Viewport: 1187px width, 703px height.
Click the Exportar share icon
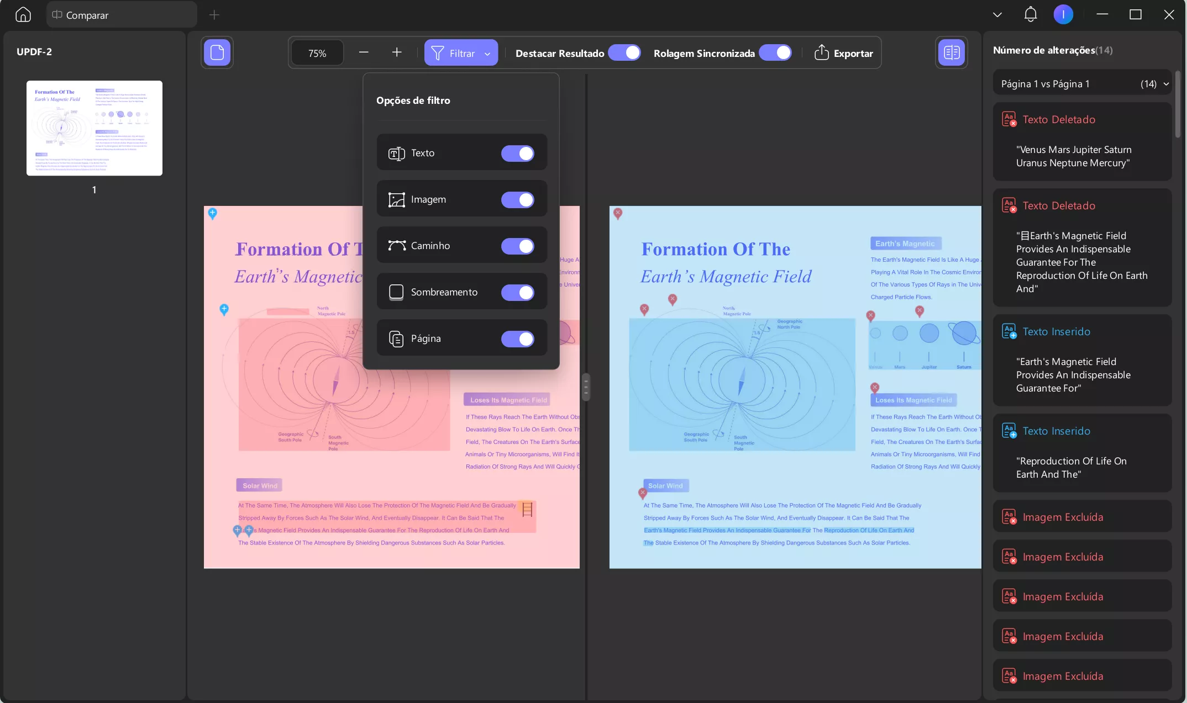(x=822, y=53)
